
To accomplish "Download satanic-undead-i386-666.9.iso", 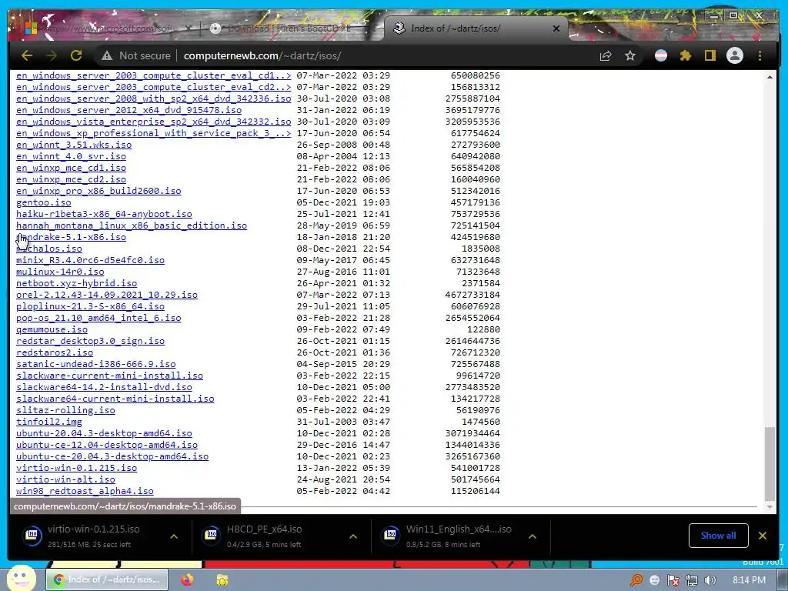I will 96,364.
